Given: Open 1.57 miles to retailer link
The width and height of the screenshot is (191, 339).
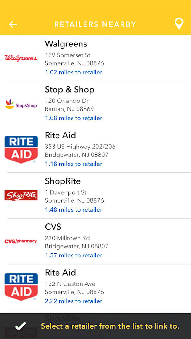Looking at the screenshot, I should click(x=73, y=255).
